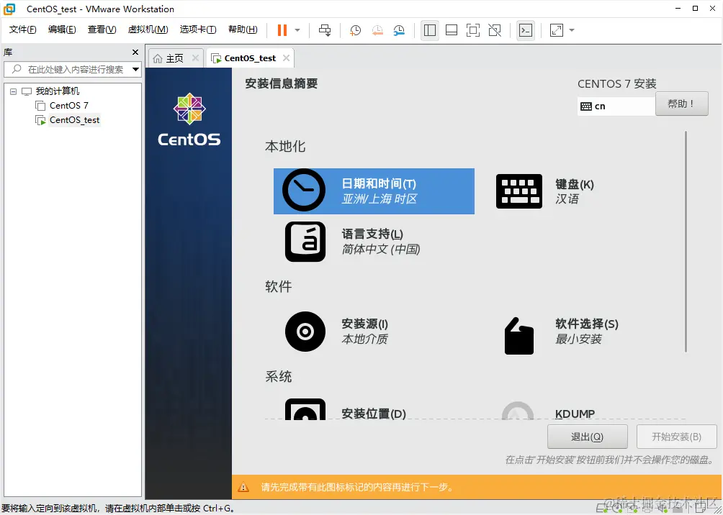723x515 pixels.
Task: Click the 退出 button in the installer
Action: pyautogui.click(x=587, y=437)
